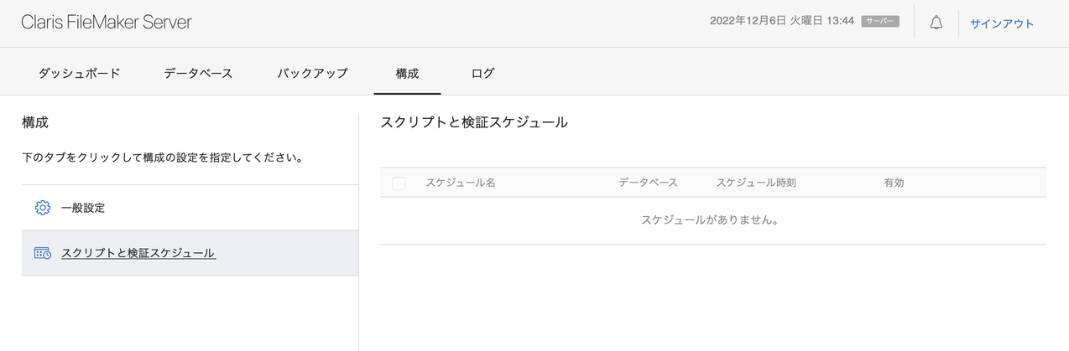Click the date and time display
The height and width of the screenshot is (351, 1069).
[x=782, y=23]
